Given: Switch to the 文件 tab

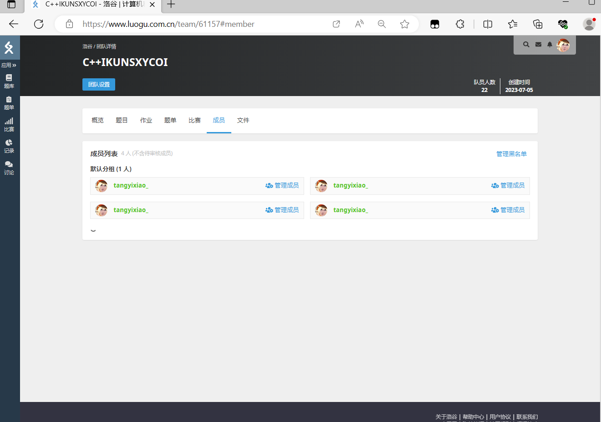Looking at the screenshot, I should pos(243,120).
